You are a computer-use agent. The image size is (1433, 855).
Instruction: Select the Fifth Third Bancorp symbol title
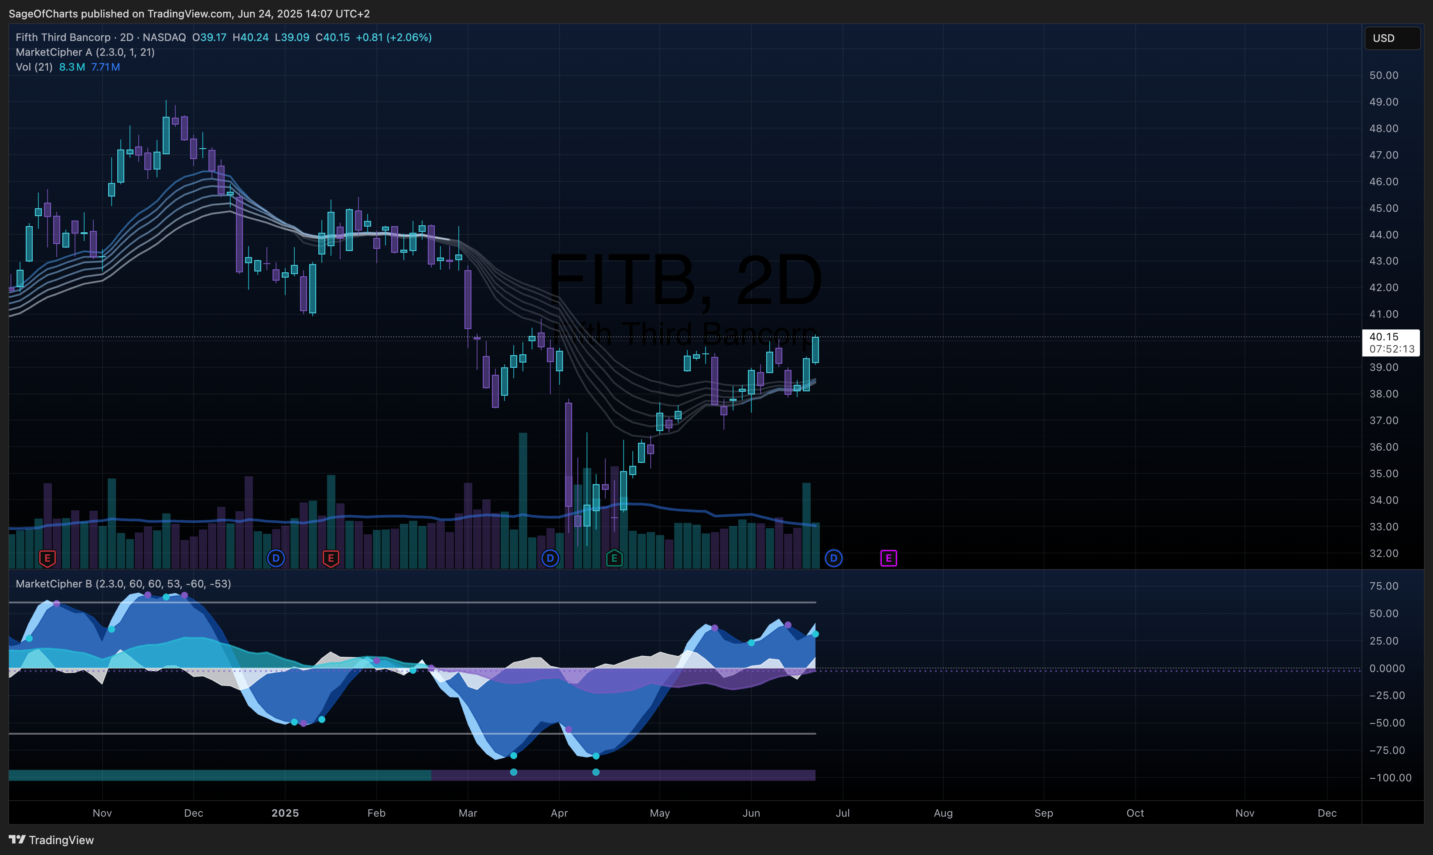63,37
